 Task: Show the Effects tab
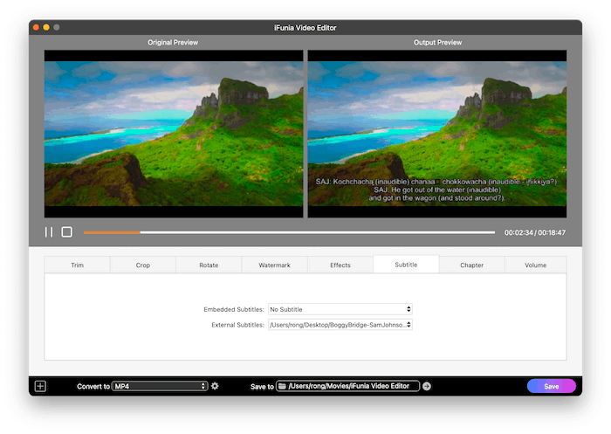[x=340, y=265]
